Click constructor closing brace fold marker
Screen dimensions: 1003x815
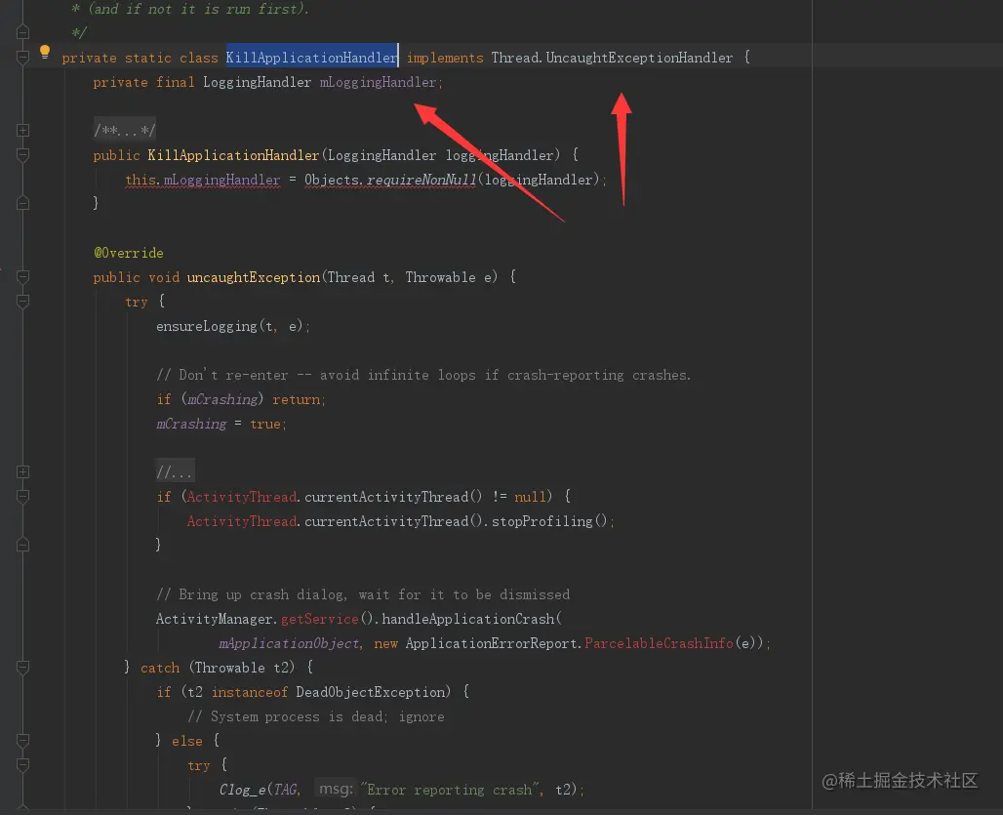[22, 203]
